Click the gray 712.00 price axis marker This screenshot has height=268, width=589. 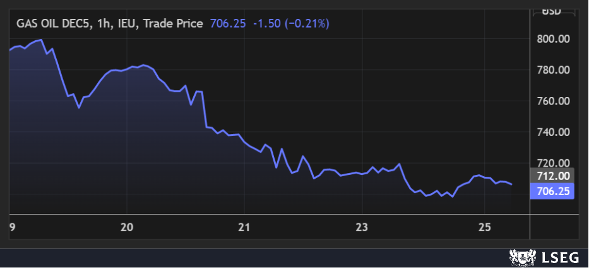click(553, 176)
